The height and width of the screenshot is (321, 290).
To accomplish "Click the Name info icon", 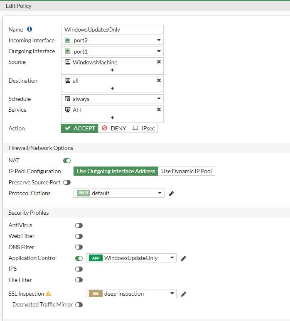I will (29, 29).
